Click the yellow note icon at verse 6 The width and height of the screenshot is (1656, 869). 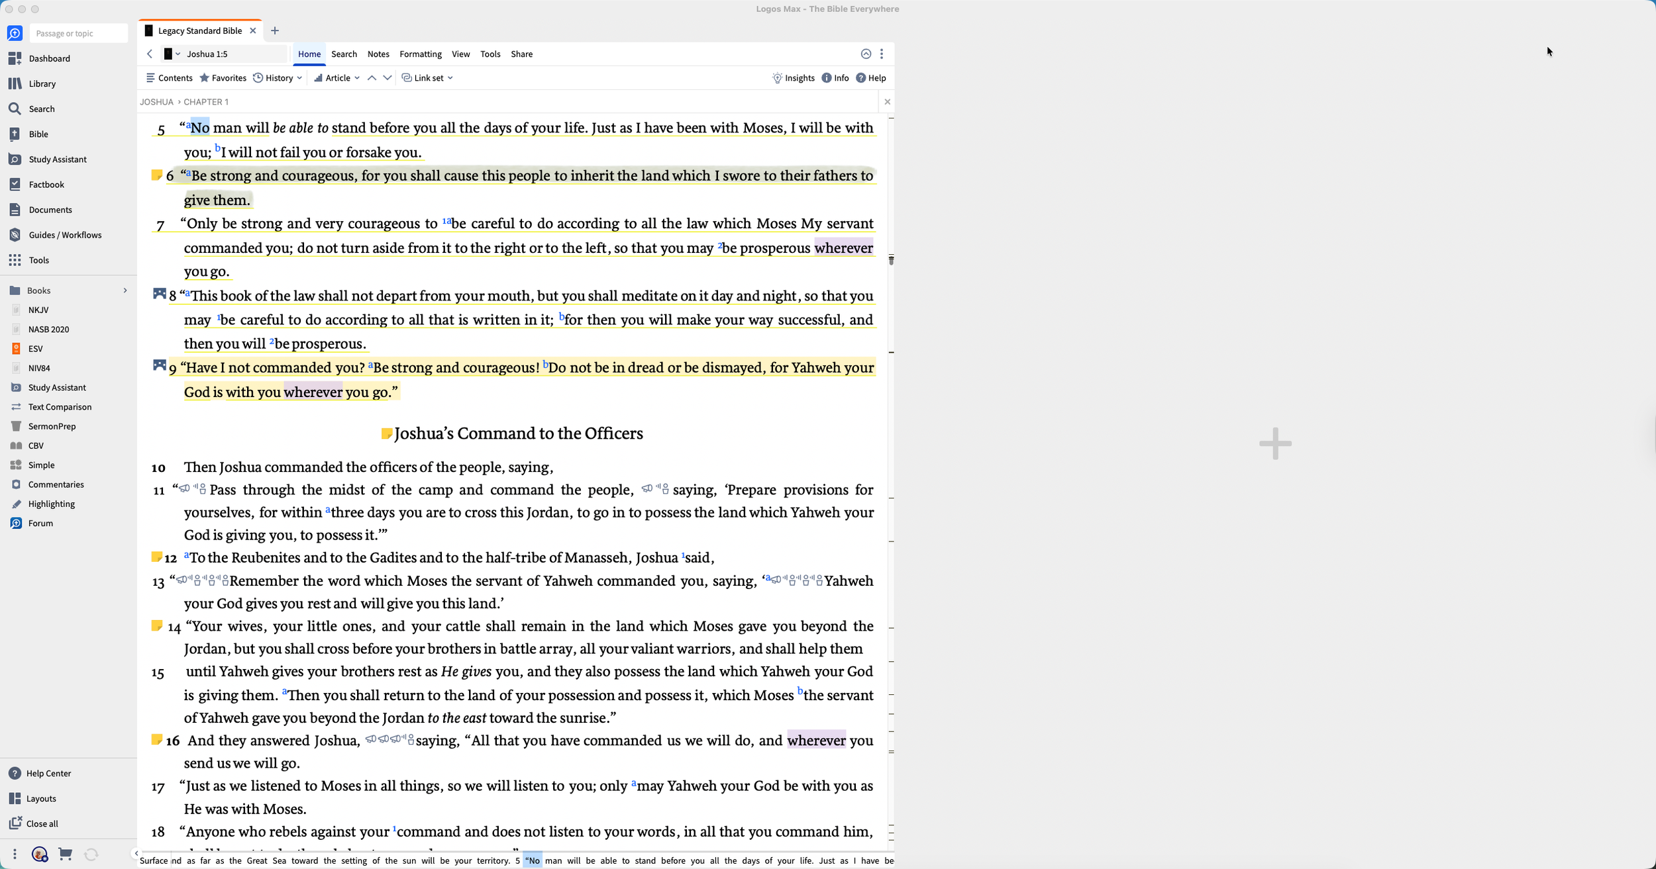point(157,175)
